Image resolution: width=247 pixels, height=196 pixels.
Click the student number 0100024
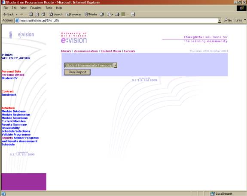tap(7, 55)
